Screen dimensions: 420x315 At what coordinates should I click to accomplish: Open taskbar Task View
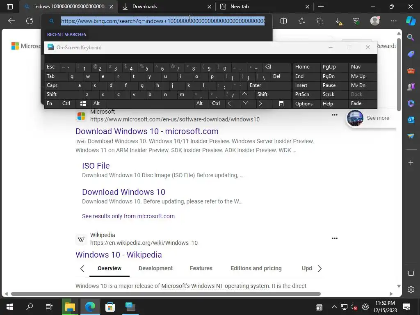click(49, 307)
